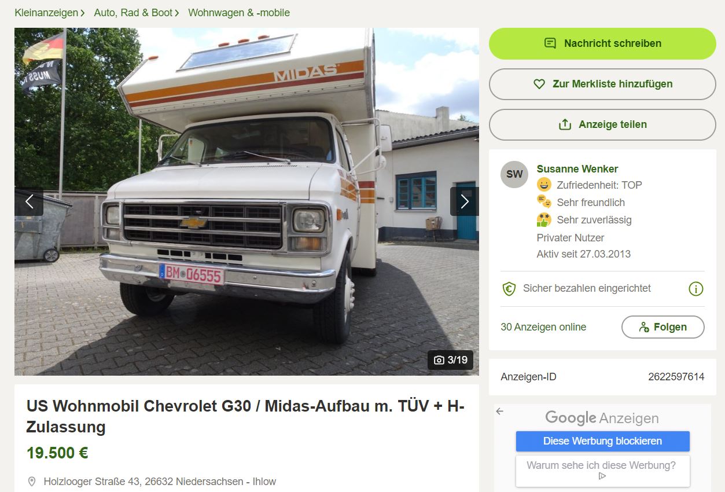The width and height of the screenshot is (725, 492).
Task: Click the SW seller avatar
Action: point(514,174)
